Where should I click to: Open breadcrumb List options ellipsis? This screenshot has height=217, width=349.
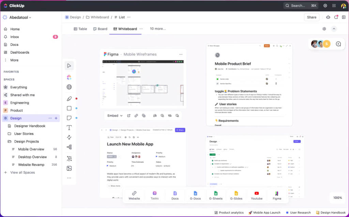click(x=129, y=17)
